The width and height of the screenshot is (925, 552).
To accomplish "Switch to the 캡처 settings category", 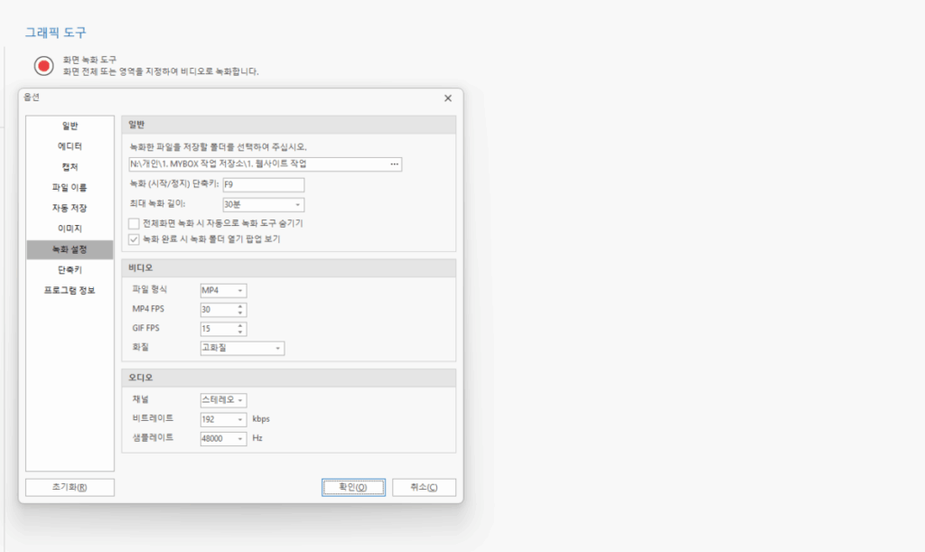I will [x=70, y=166].
